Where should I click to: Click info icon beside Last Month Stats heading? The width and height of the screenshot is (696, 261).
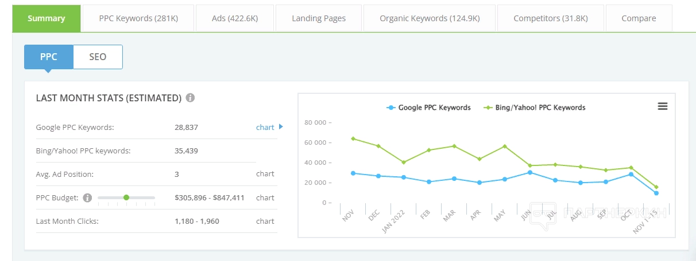point(190,98)
